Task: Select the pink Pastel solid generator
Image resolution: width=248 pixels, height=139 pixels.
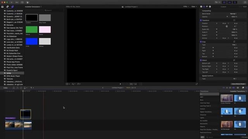Action: click(x=45, y=29)
